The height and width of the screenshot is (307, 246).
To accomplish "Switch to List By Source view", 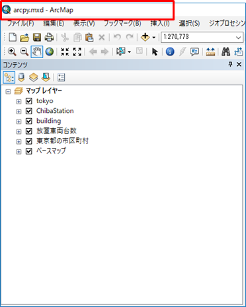I will pos(21,77).
